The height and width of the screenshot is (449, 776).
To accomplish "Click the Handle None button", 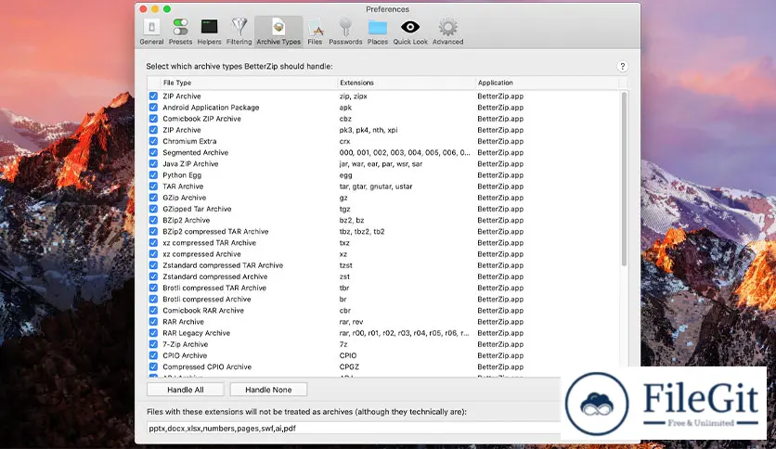I will tap(269, 390).
